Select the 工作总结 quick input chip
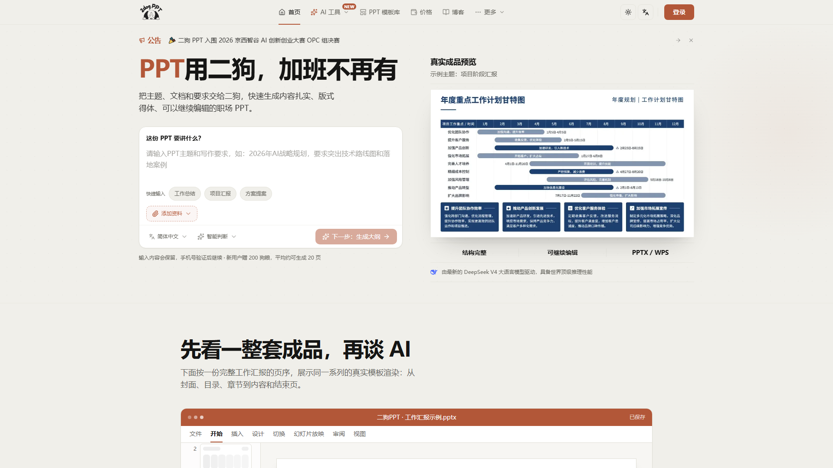The width and height of the screenshot is (833, 468). (x=185, y=194)
